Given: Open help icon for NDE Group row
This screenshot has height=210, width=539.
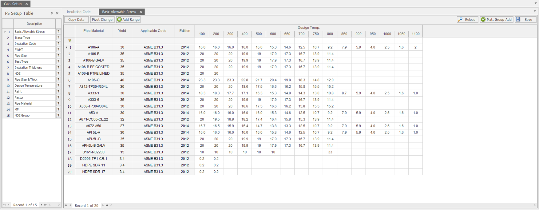Looking at the screenshot, I should click(58, 116).
